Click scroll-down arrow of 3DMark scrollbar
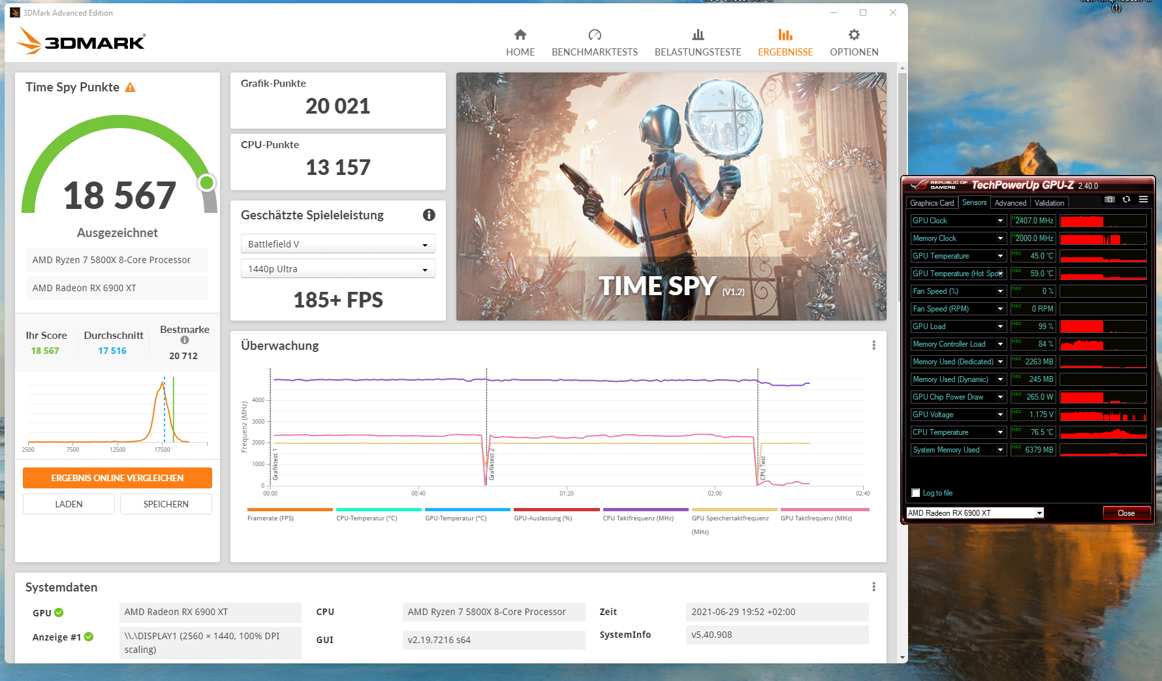The image size is (1162, 681). 903,658
